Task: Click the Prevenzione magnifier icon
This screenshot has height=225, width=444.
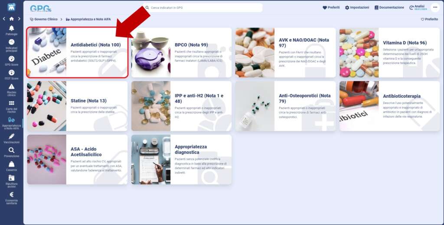Action: [x=11, y=150]
